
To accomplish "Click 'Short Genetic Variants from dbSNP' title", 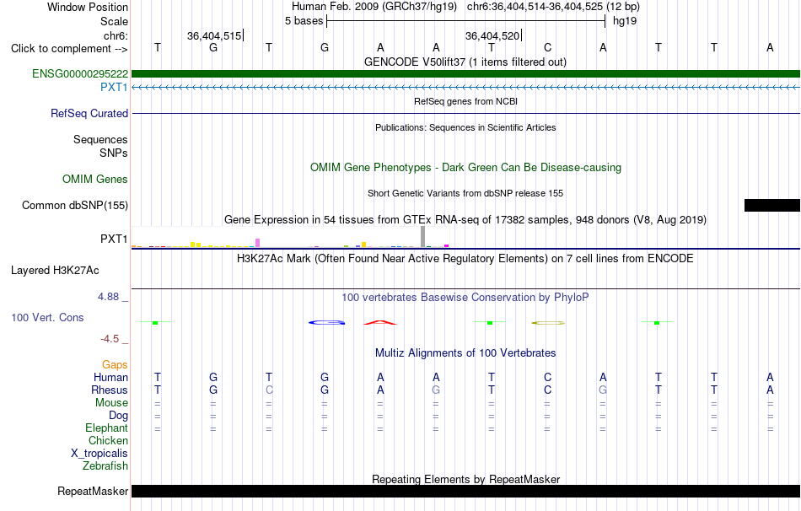I will click(465, 193).
